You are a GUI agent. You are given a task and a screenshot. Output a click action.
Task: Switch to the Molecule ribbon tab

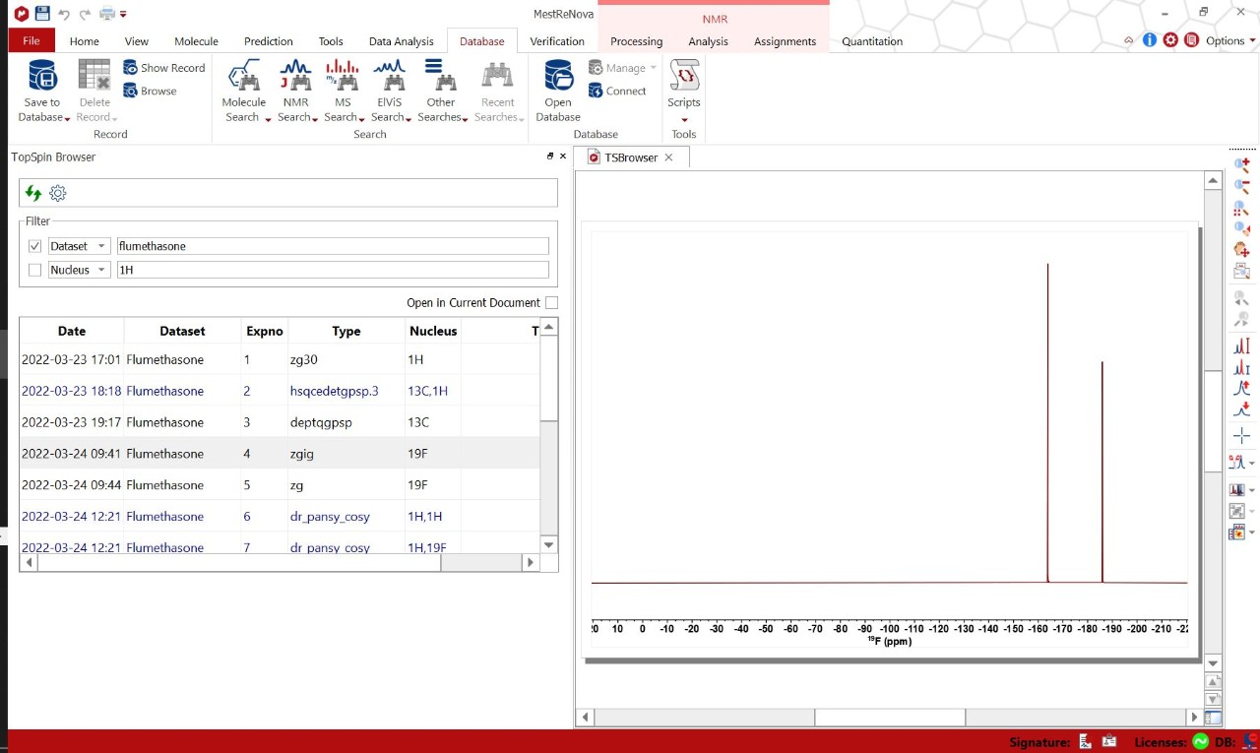point(196,41)
